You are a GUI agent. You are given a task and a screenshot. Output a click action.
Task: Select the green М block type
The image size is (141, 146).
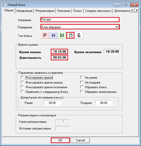(x=62, y=35)
